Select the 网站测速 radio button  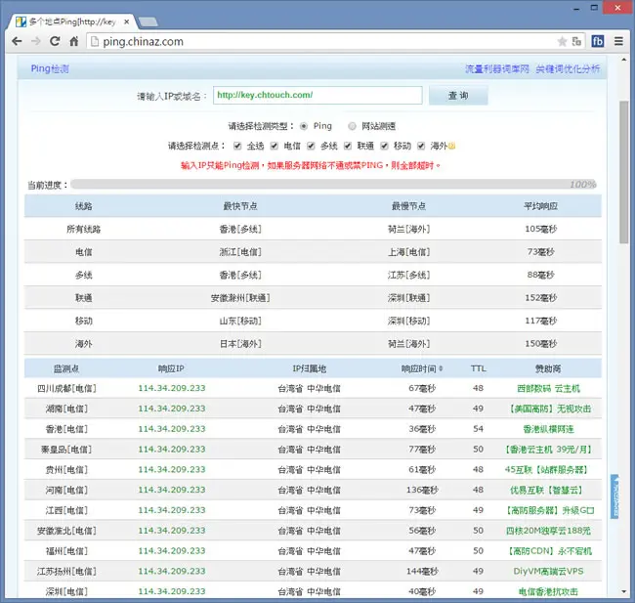(352, 126)
